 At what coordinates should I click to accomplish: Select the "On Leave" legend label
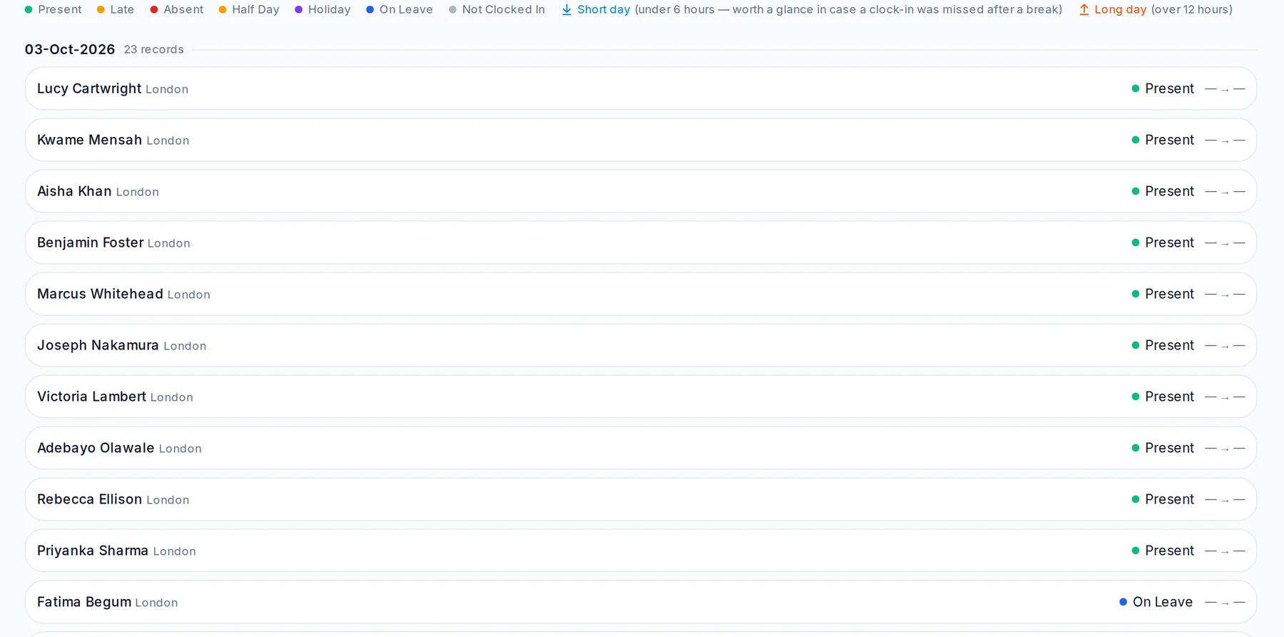(x=406, y=10)
